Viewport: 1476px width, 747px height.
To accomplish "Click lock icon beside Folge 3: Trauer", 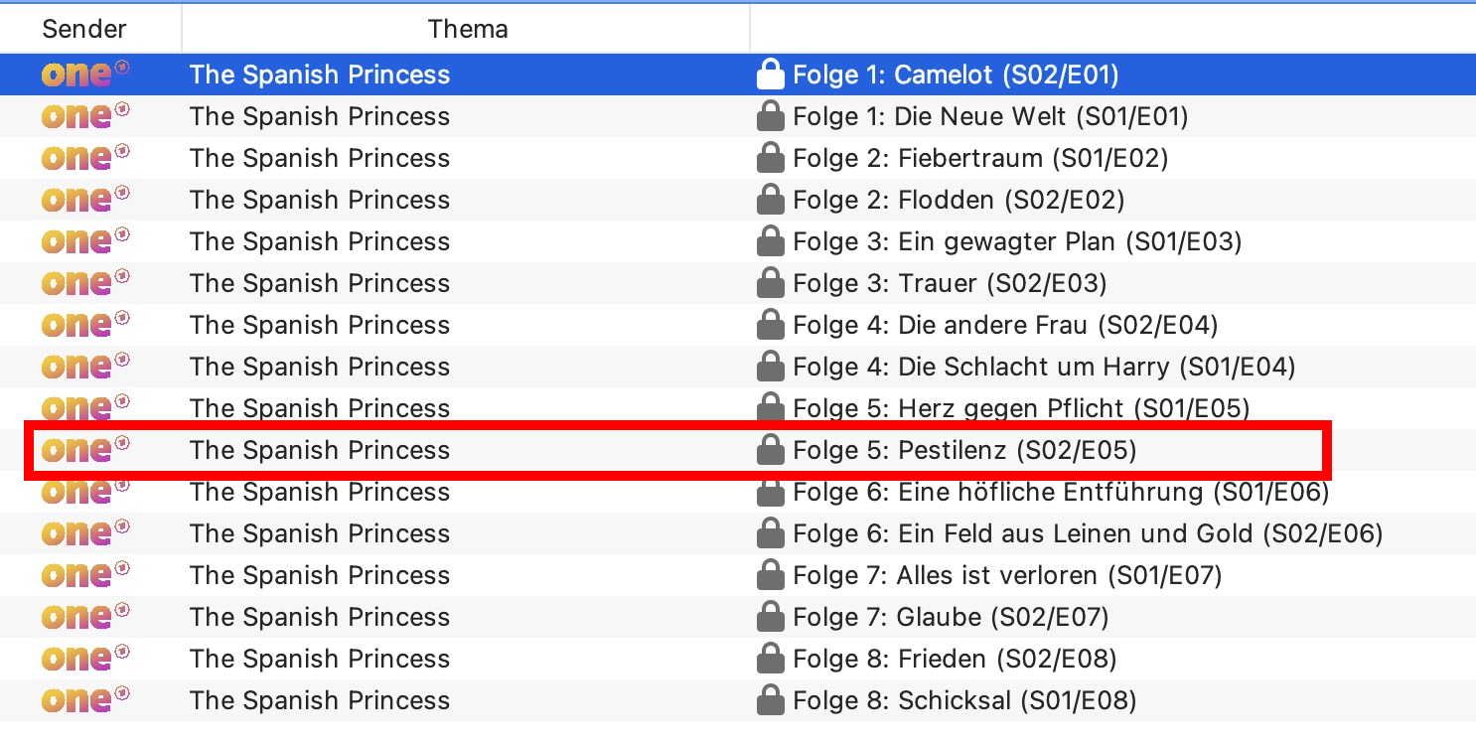I will point(770,283).
